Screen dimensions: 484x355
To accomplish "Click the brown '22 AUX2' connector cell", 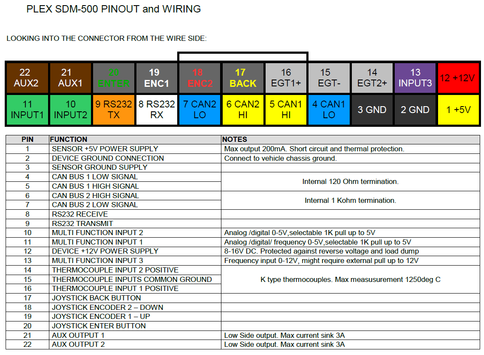I will pos(27,78).
